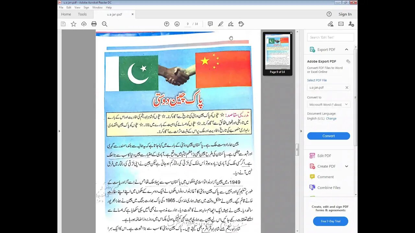
Task: Open the Convert to format dropdown
Action: click(328, 105)
